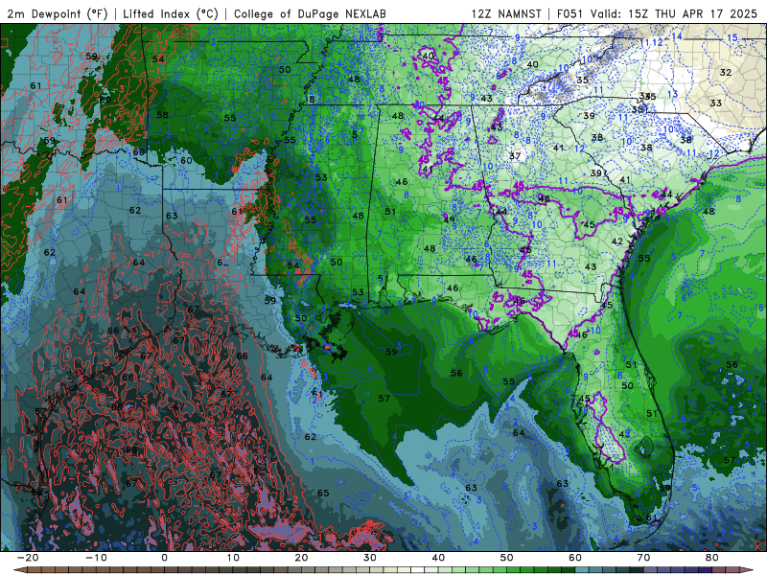
Task: Click the blue '14' lifted index label
Action: pos(677,36)
